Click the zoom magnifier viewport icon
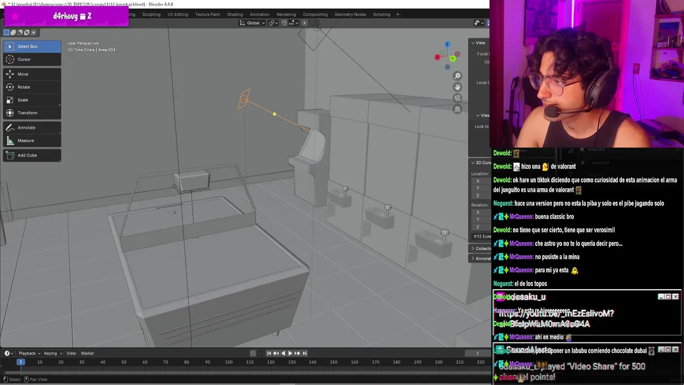 click(x=457, y=76)
